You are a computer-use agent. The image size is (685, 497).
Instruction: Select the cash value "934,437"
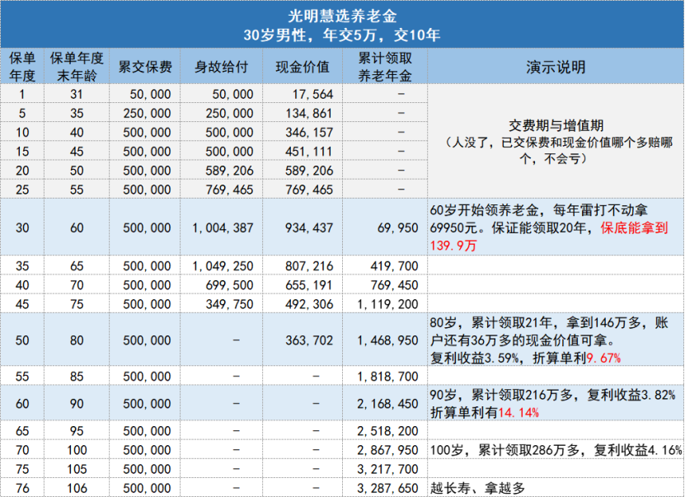point(309,227)
